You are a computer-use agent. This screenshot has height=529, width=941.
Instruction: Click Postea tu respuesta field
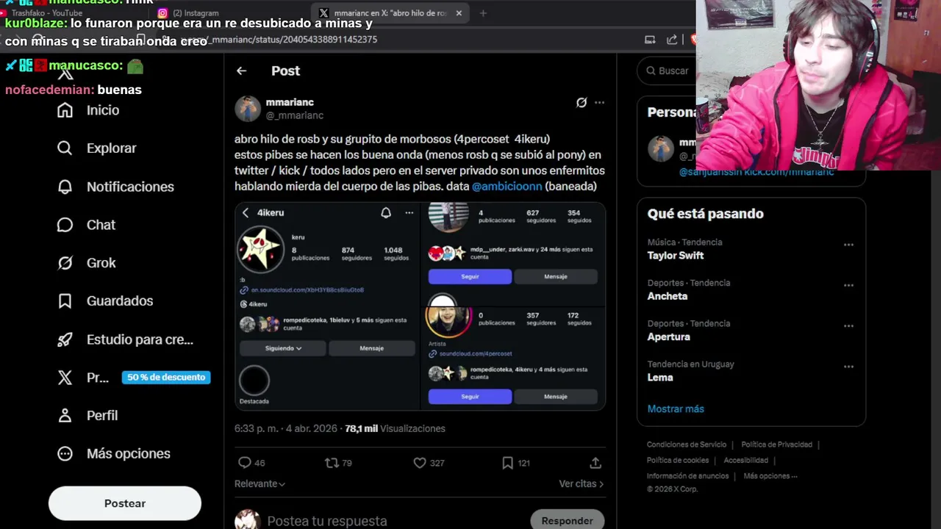click(327, 521)
